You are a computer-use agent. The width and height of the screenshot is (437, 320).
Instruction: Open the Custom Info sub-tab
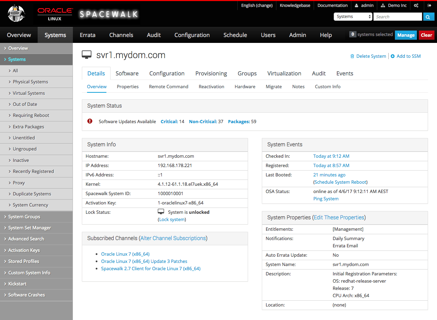pos(327,86)
